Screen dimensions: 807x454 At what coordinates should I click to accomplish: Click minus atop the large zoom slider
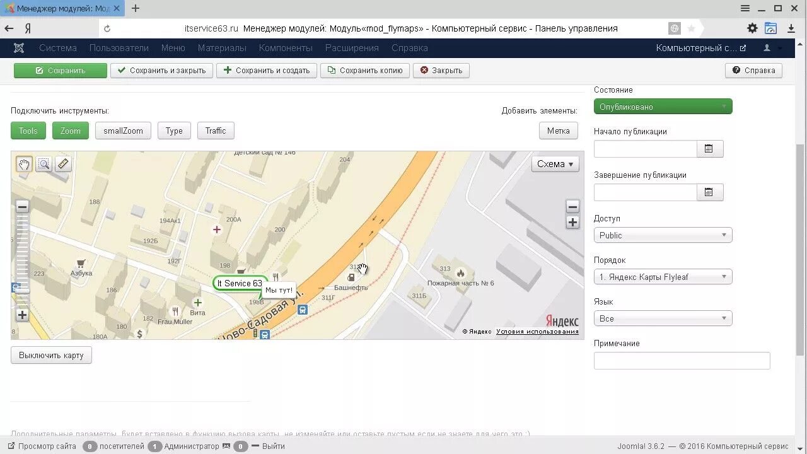coord(22,207)
